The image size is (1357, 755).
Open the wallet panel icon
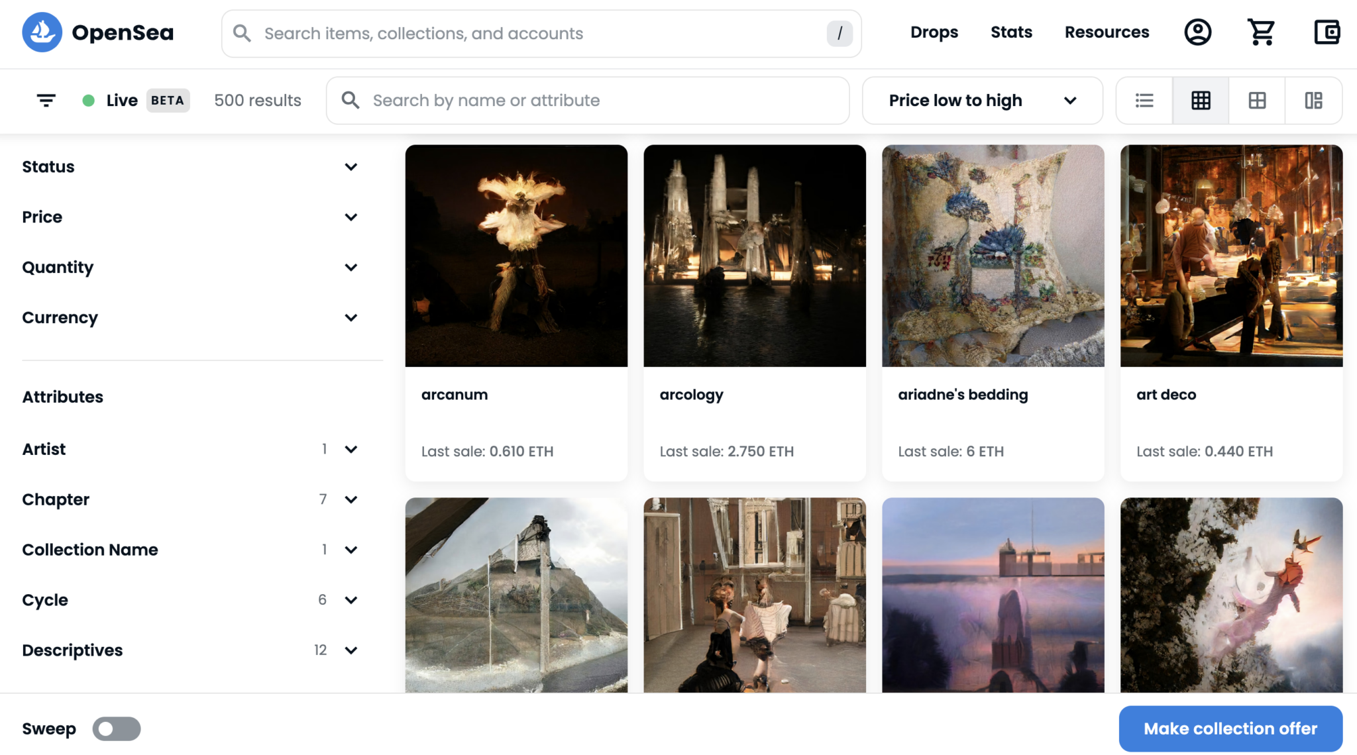(1326, 32)
